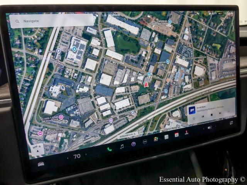Skip to previous track
The width and height of the screenshot is (247, 185).
(x=203, y=116)
